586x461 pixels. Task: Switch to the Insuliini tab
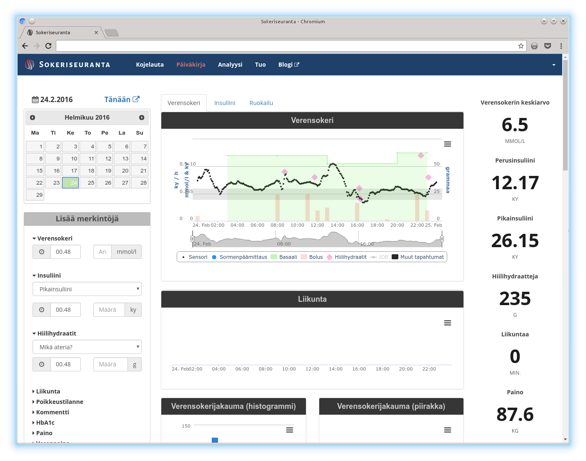coord(225,103)
